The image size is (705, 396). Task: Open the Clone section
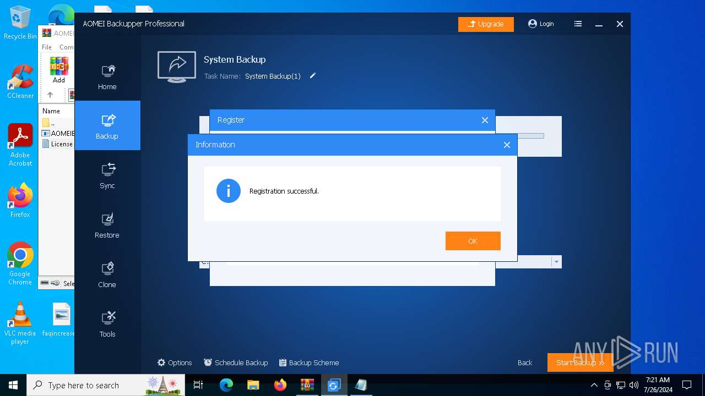coord(107,275)
